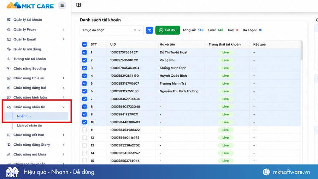Expand the Chức năng bình luận chevron

pyautogui.click(x=64, y=97)
